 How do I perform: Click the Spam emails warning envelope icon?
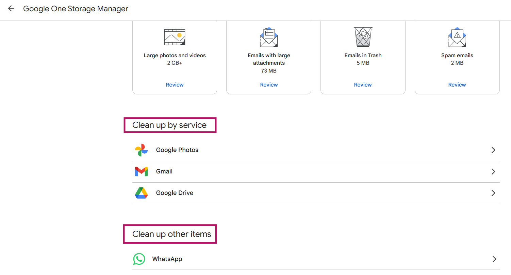point(457,37)
